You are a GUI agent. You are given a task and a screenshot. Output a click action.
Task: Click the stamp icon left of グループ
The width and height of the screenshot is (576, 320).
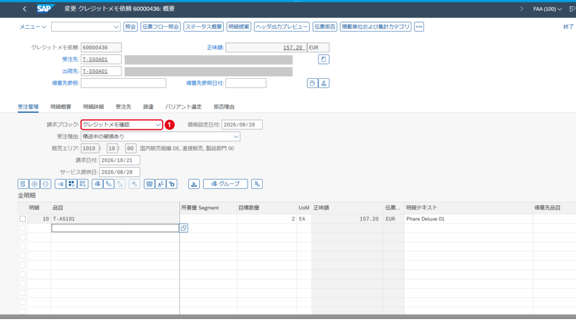click(194, 184)
